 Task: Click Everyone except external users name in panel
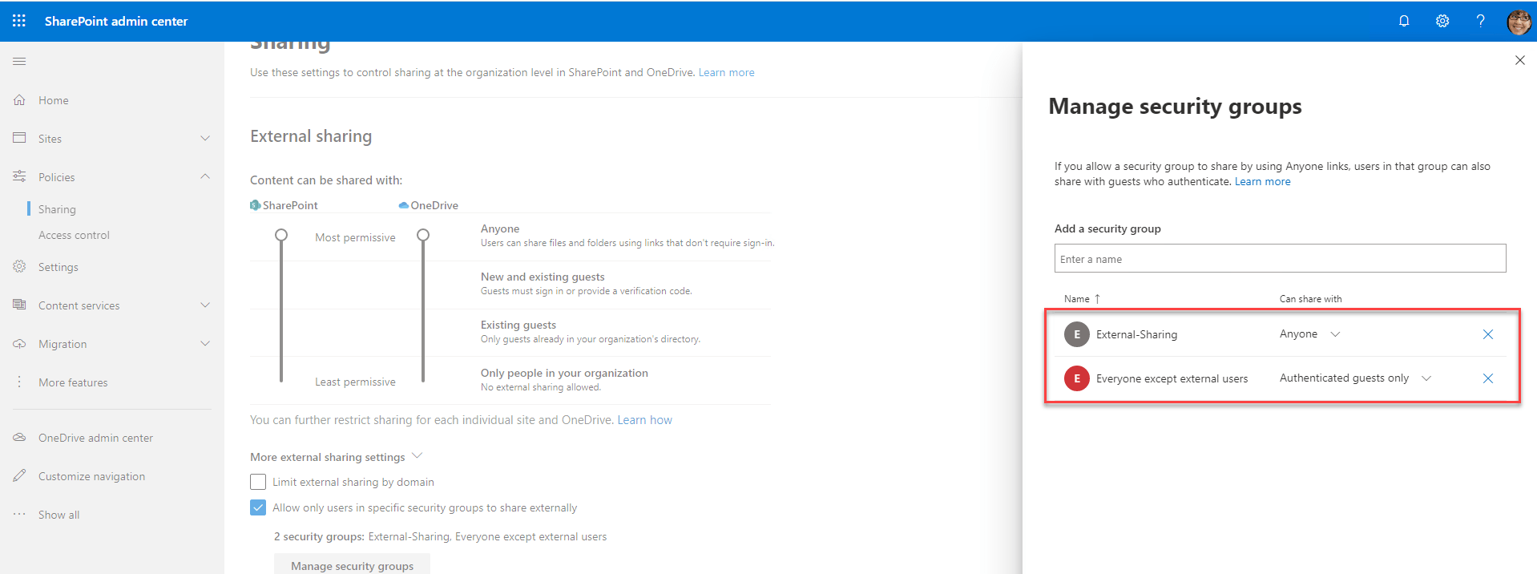point(1172,378)
